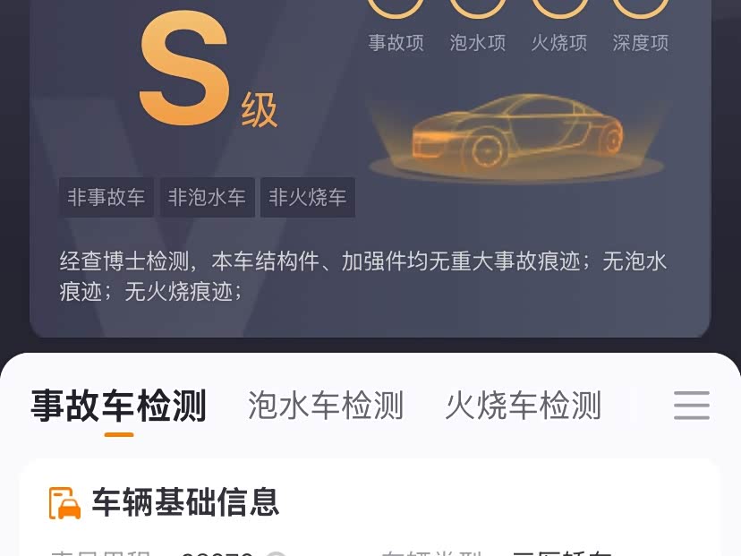Click the glowing car wireframe illustration
The image size is (741, 556).
pyautogui.click(x=517, y=134)
